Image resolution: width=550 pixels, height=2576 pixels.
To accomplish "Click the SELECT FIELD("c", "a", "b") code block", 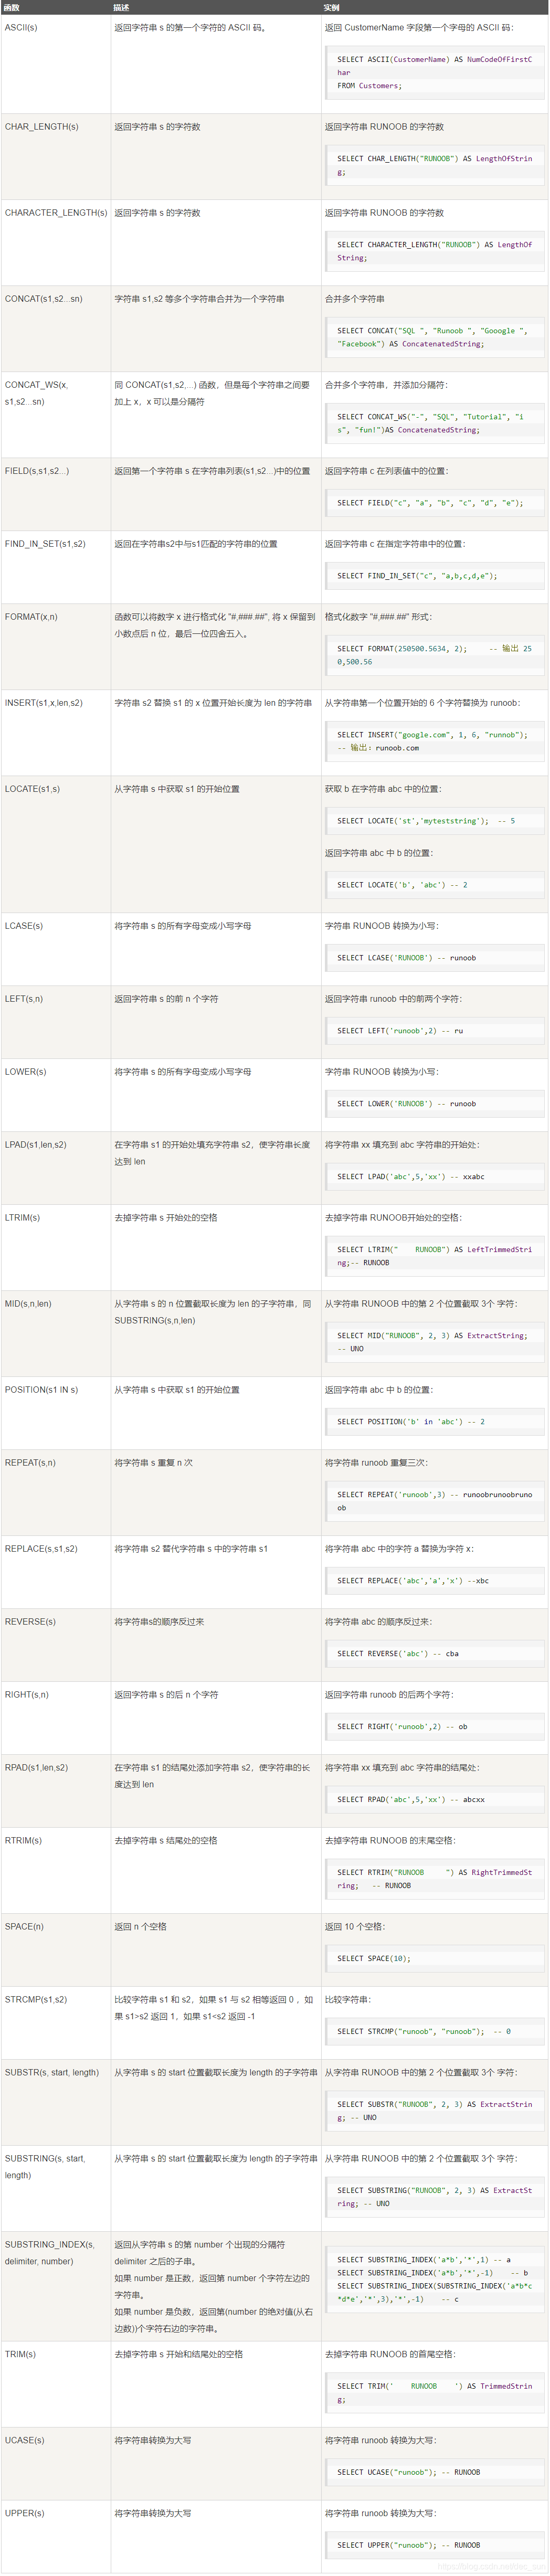I will (x=435, y=503).
